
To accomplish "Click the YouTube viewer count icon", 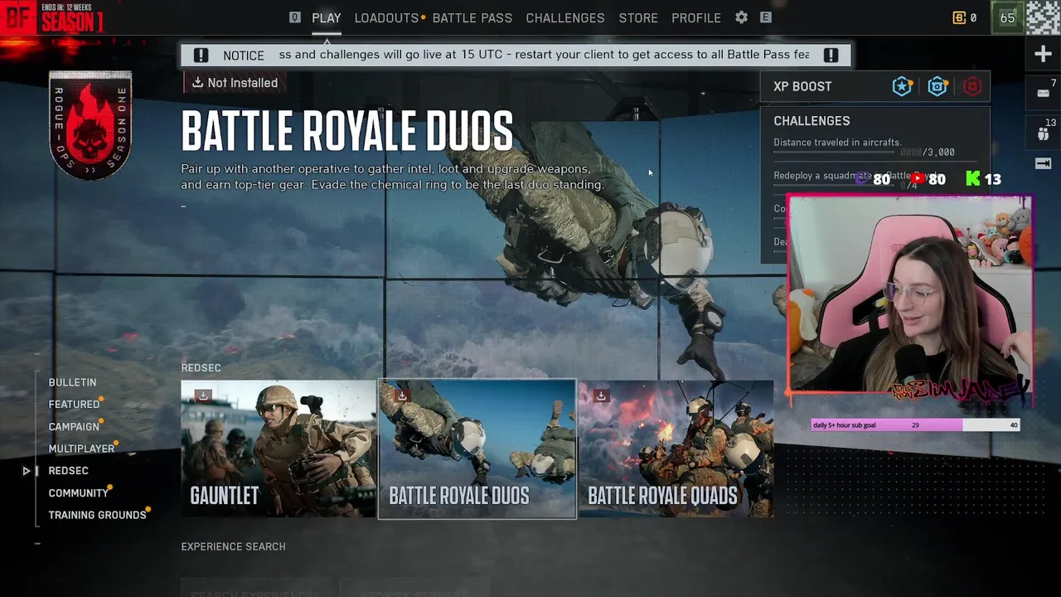I will tap(917, 178).
